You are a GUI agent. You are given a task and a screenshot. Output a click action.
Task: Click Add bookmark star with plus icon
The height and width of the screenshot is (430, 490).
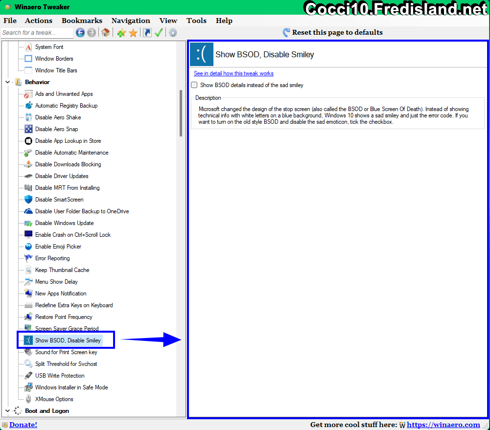click(x=121, y=32)
